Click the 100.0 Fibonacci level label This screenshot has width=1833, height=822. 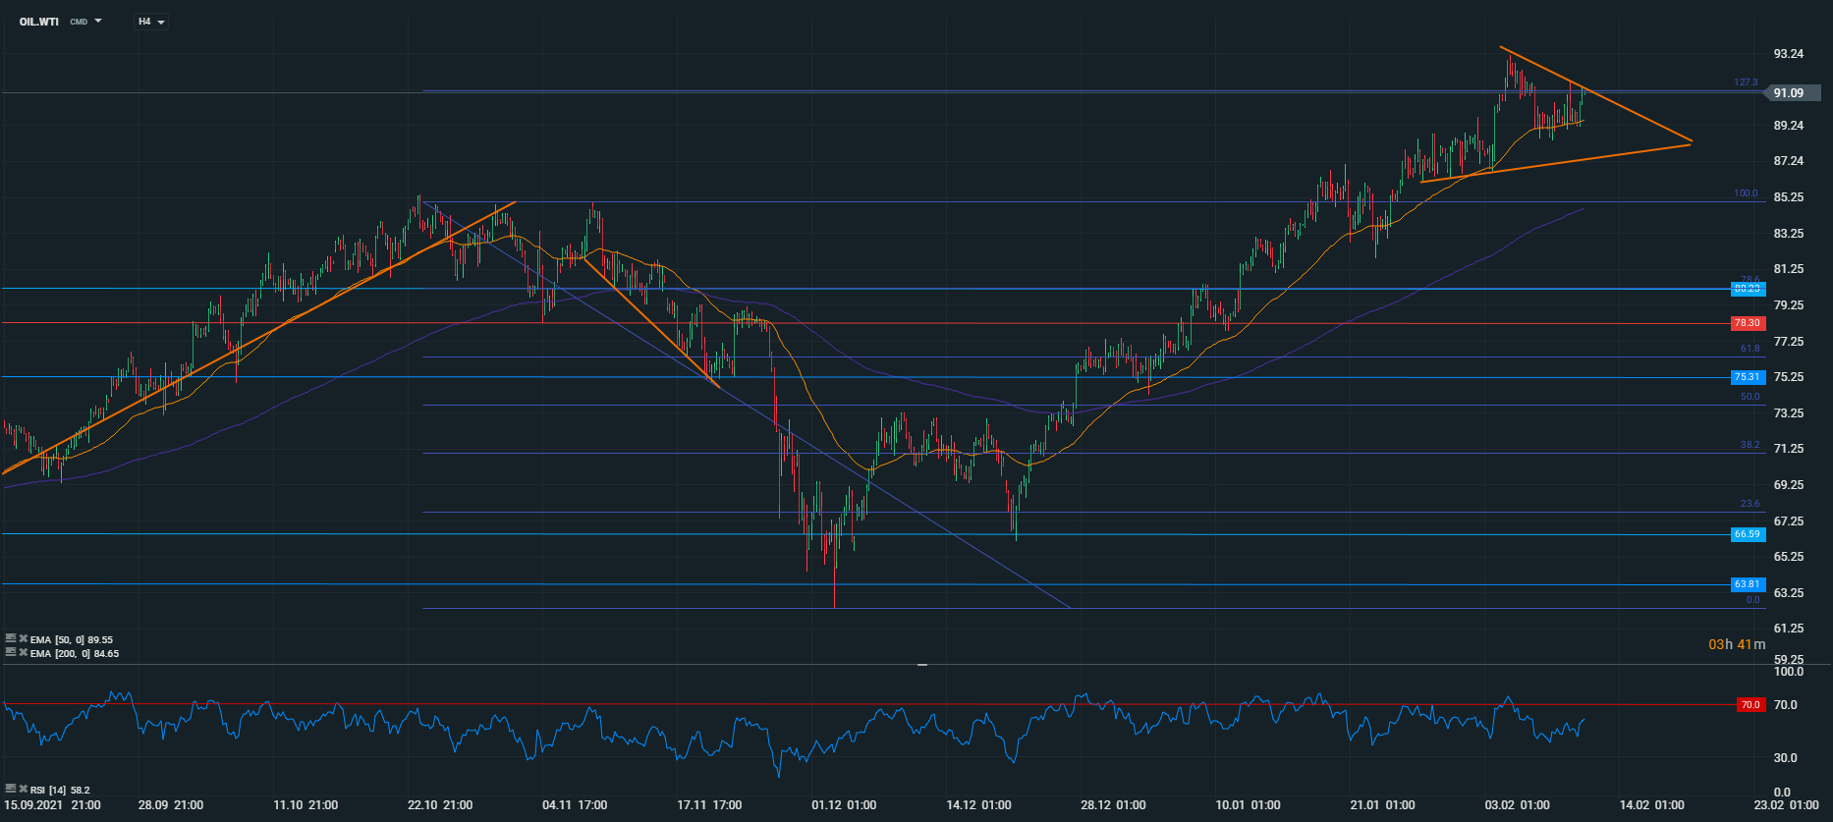(x=1746, y=193)
